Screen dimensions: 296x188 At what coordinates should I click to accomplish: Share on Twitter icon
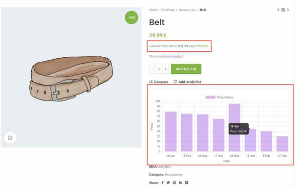(168, 182)
